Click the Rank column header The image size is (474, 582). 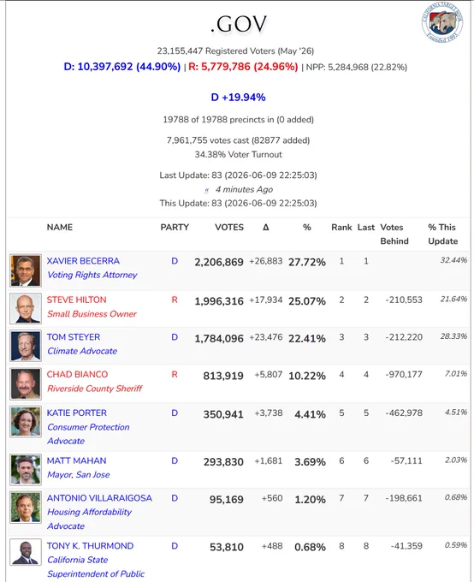coord(341,227)
